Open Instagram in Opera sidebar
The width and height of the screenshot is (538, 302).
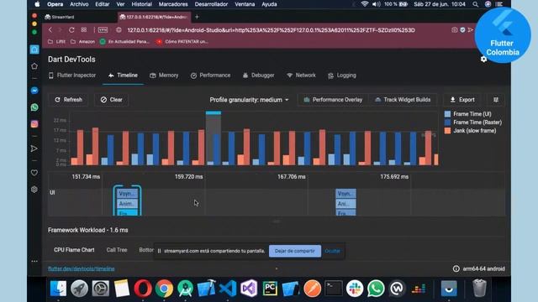coord(34,124)
